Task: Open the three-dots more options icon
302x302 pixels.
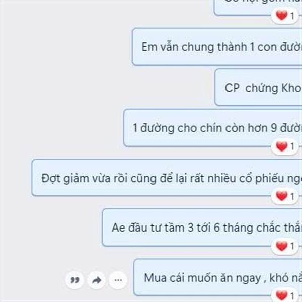Action: coord(118,280)
